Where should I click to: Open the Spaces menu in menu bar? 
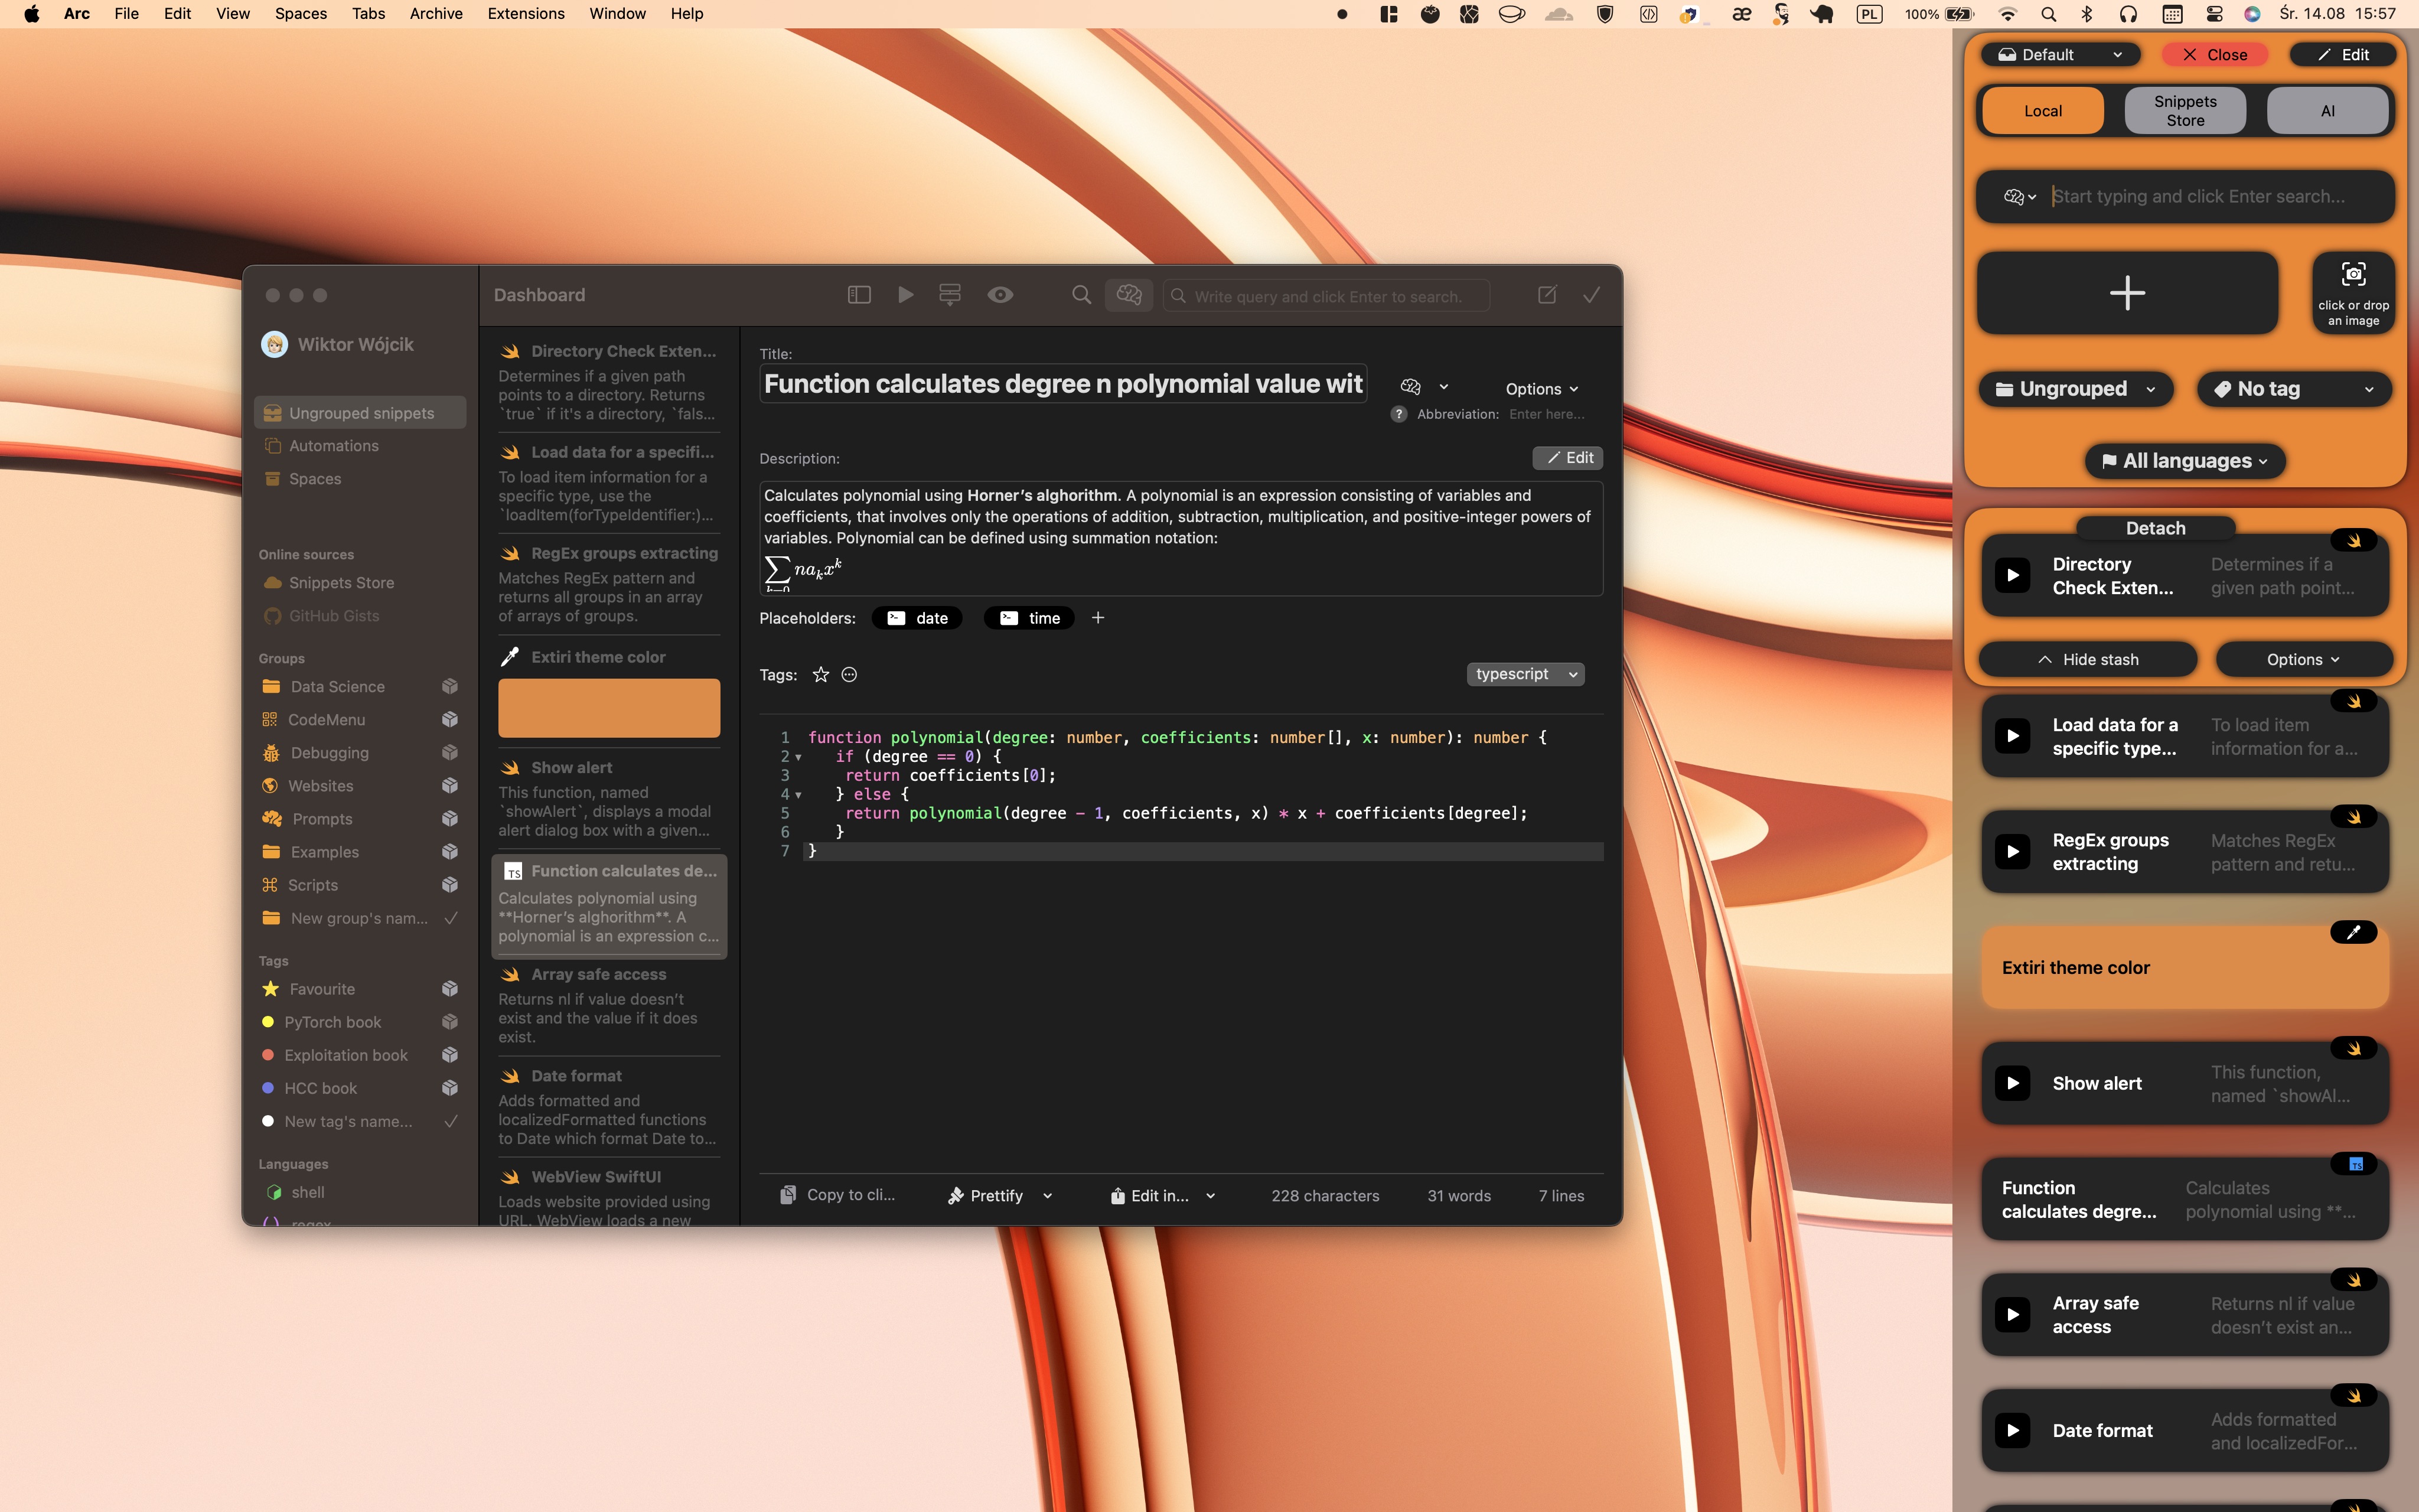pyautogui.click(x=301, y=14)
